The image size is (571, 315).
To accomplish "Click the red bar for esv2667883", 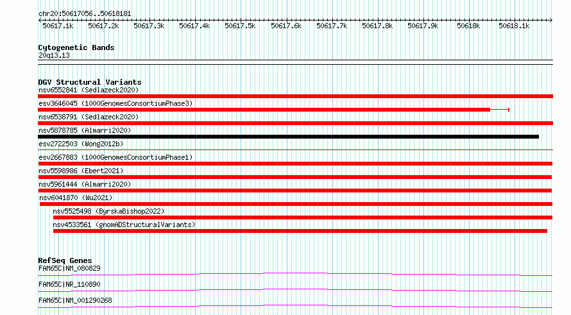I will [295, 164].
